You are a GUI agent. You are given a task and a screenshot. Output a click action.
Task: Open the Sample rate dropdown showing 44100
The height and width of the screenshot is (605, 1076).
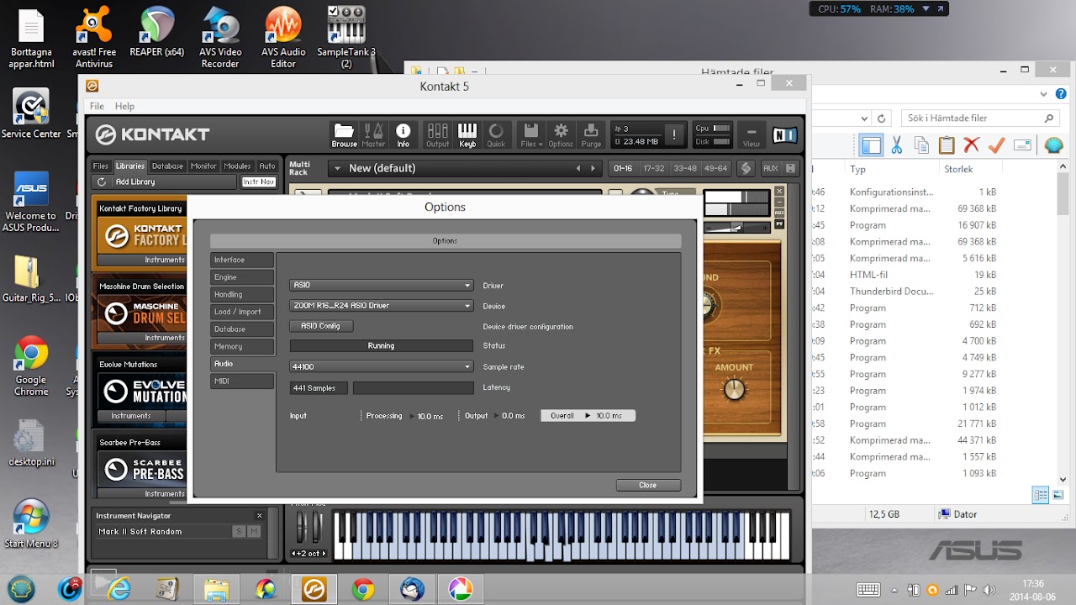click(381, 367)
